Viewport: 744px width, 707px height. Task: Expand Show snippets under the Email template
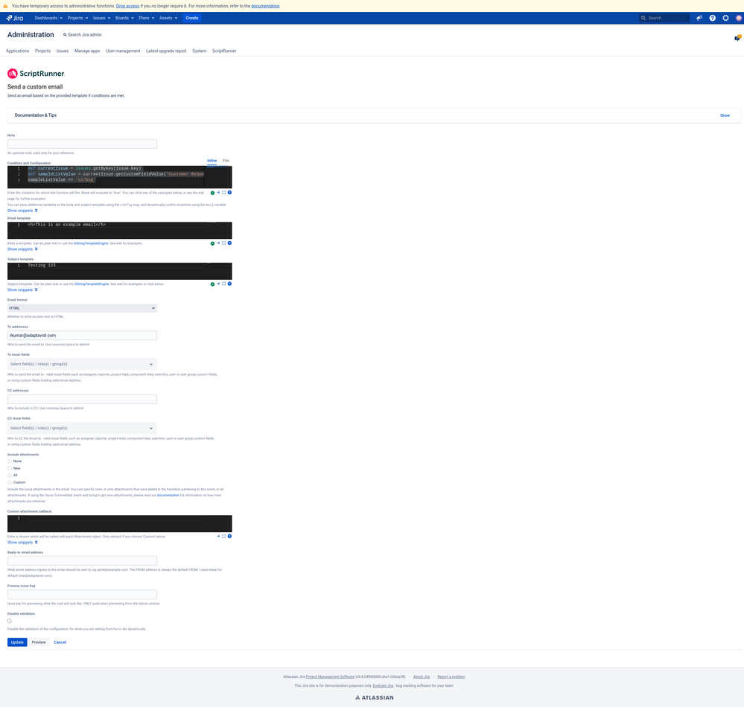click(x=22, y=249)
